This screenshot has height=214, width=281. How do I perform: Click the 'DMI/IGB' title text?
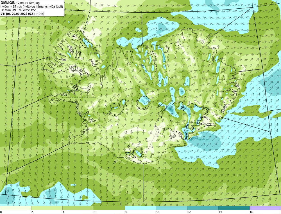[x=8, y=3]
